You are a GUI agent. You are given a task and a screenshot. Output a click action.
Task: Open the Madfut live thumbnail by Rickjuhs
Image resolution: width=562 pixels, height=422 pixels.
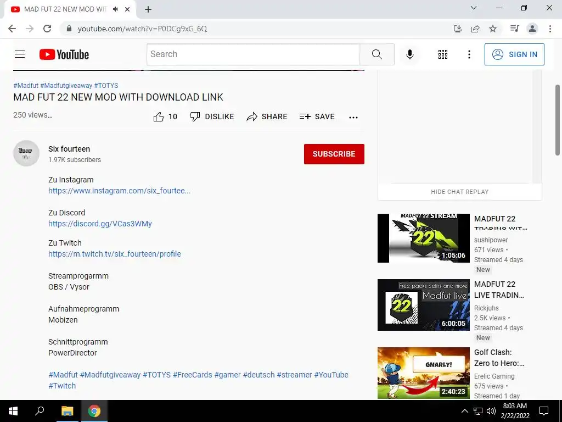pos(423,305)
